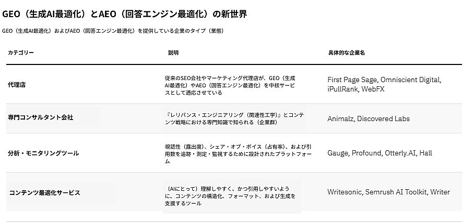The width and height of the screenshot is (474, 223).
Task: Click the Animalz company name
Action: [340, 119]
